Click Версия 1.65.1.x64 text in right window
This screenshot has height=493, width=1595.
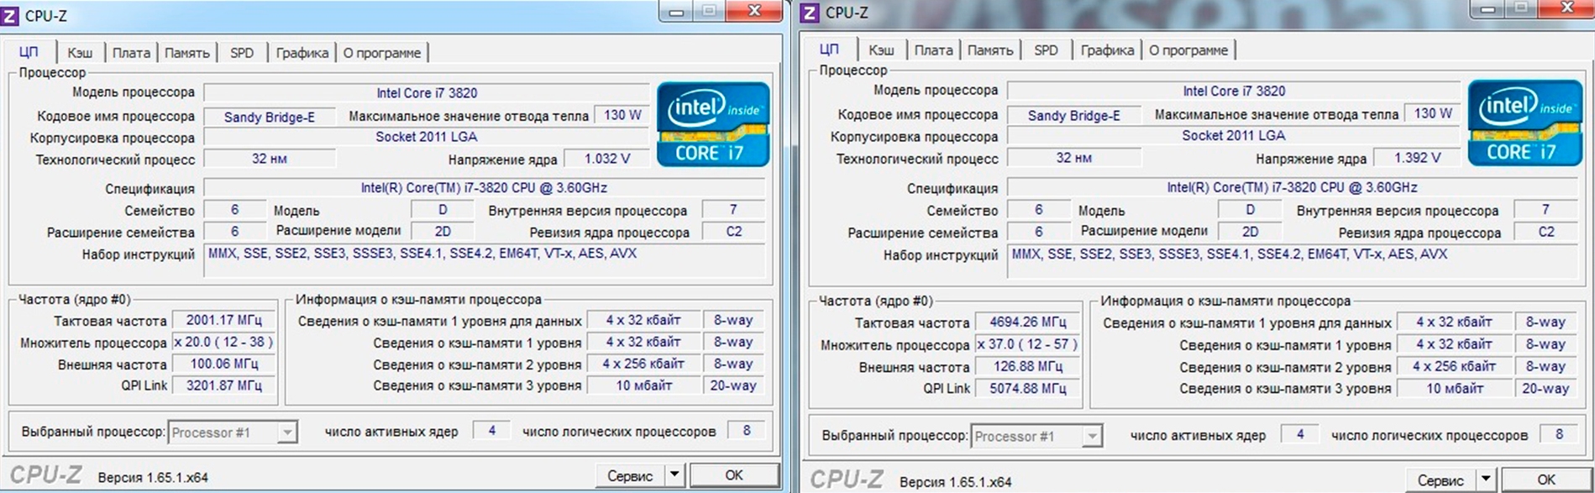tap(955, 482)
